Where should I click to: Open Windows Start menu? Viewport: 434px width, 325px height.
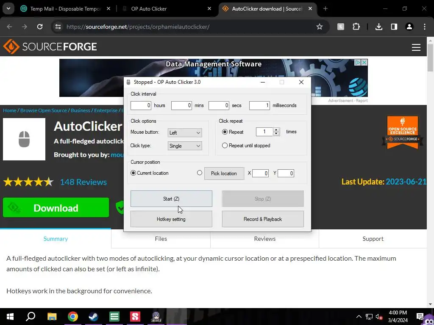(x=10, y=317)
